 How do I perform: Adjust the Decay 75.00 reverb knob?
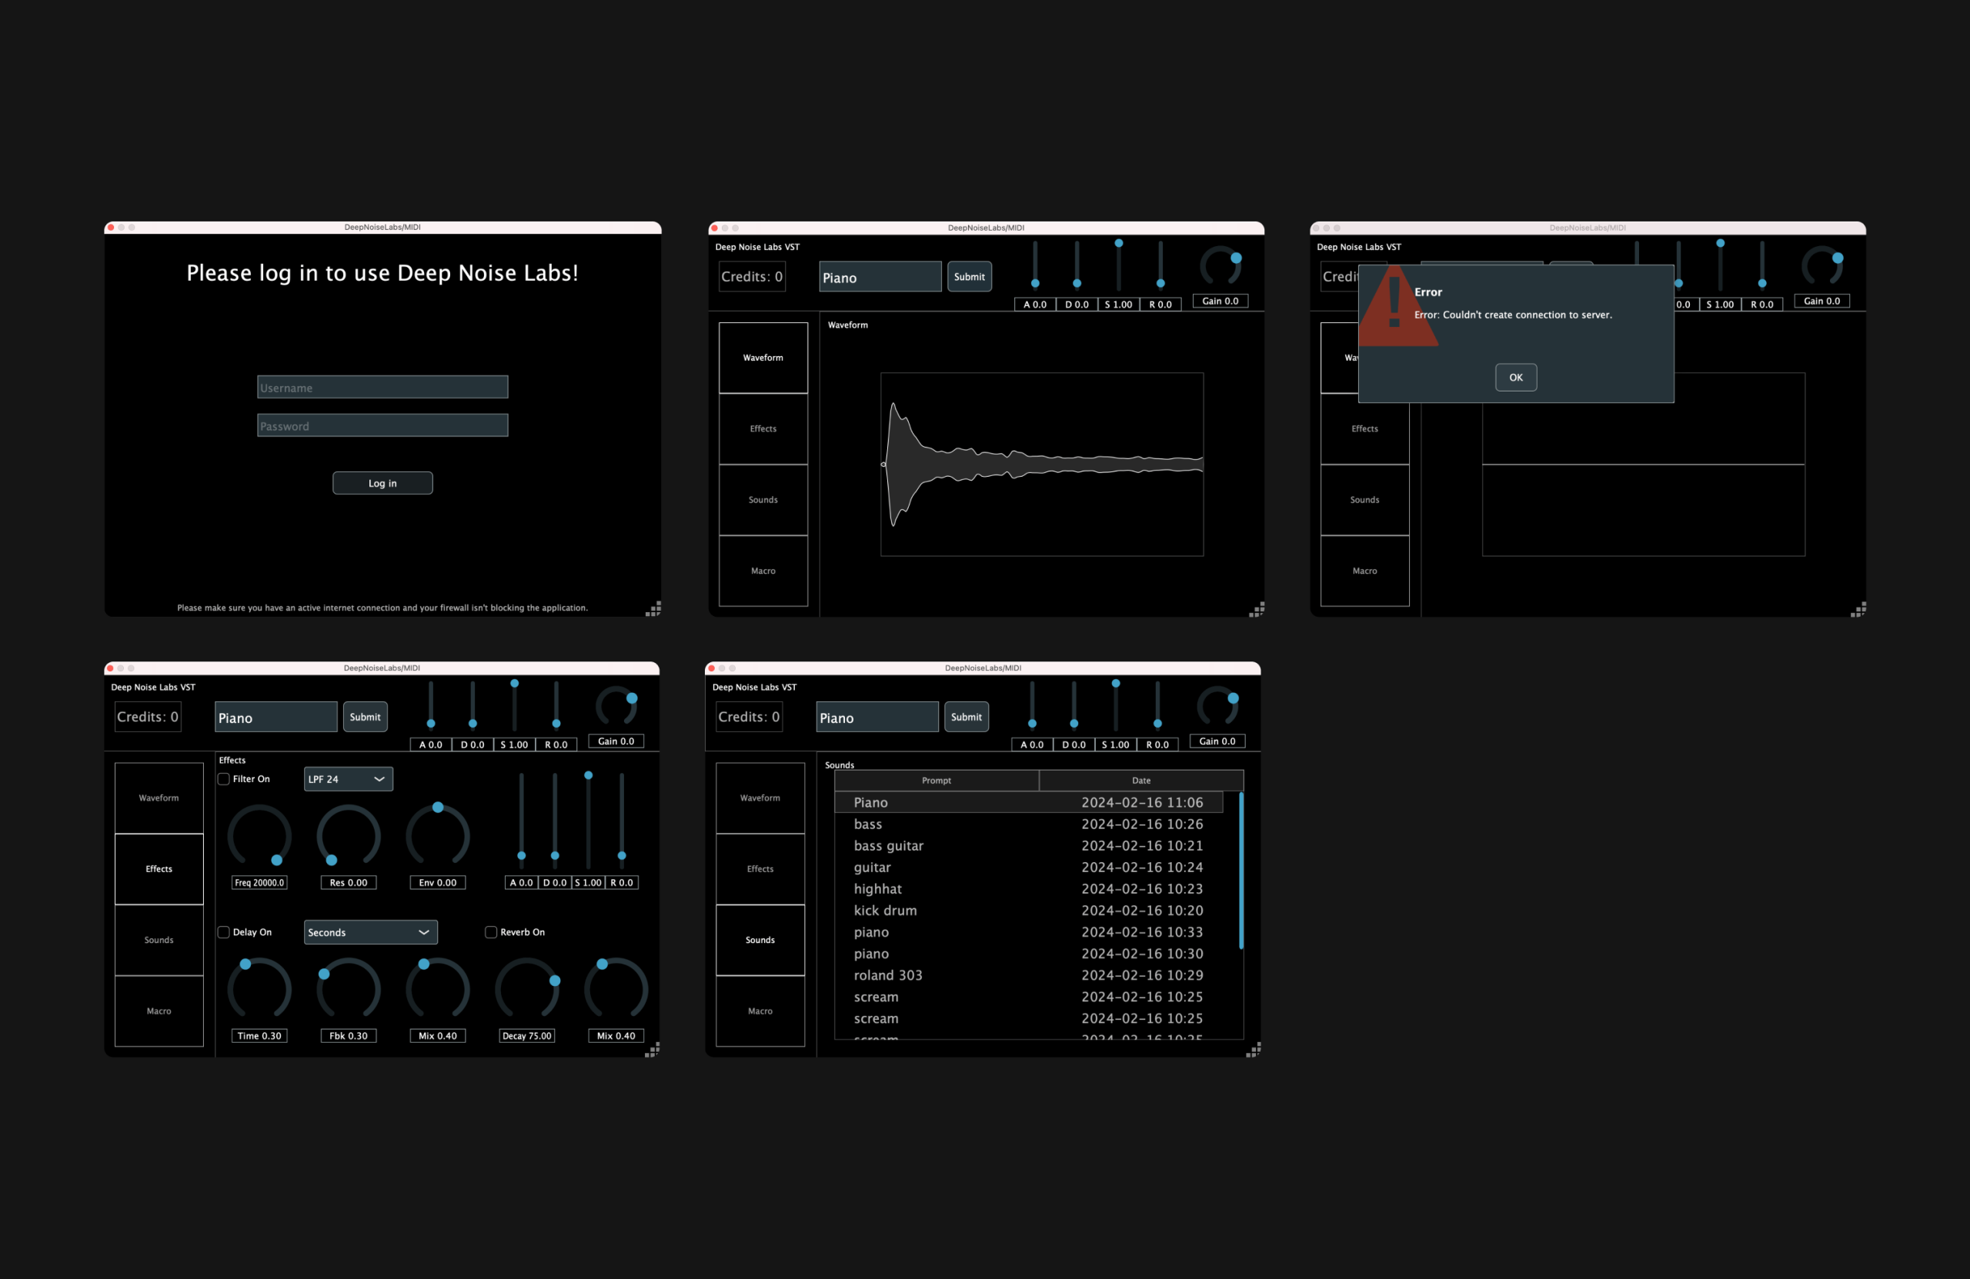[x=526, y=988]
